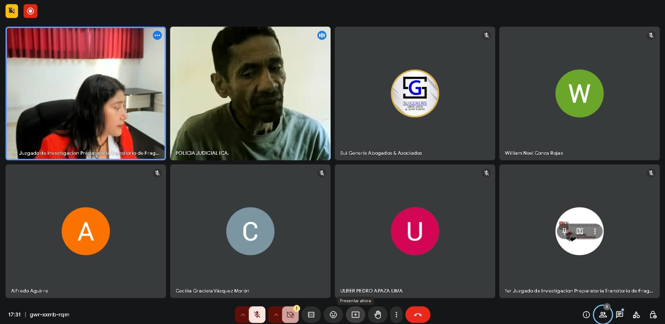Open the three-dot more options menu in toolbar
The width and height of the screenshot is (665, 324).
396,315
